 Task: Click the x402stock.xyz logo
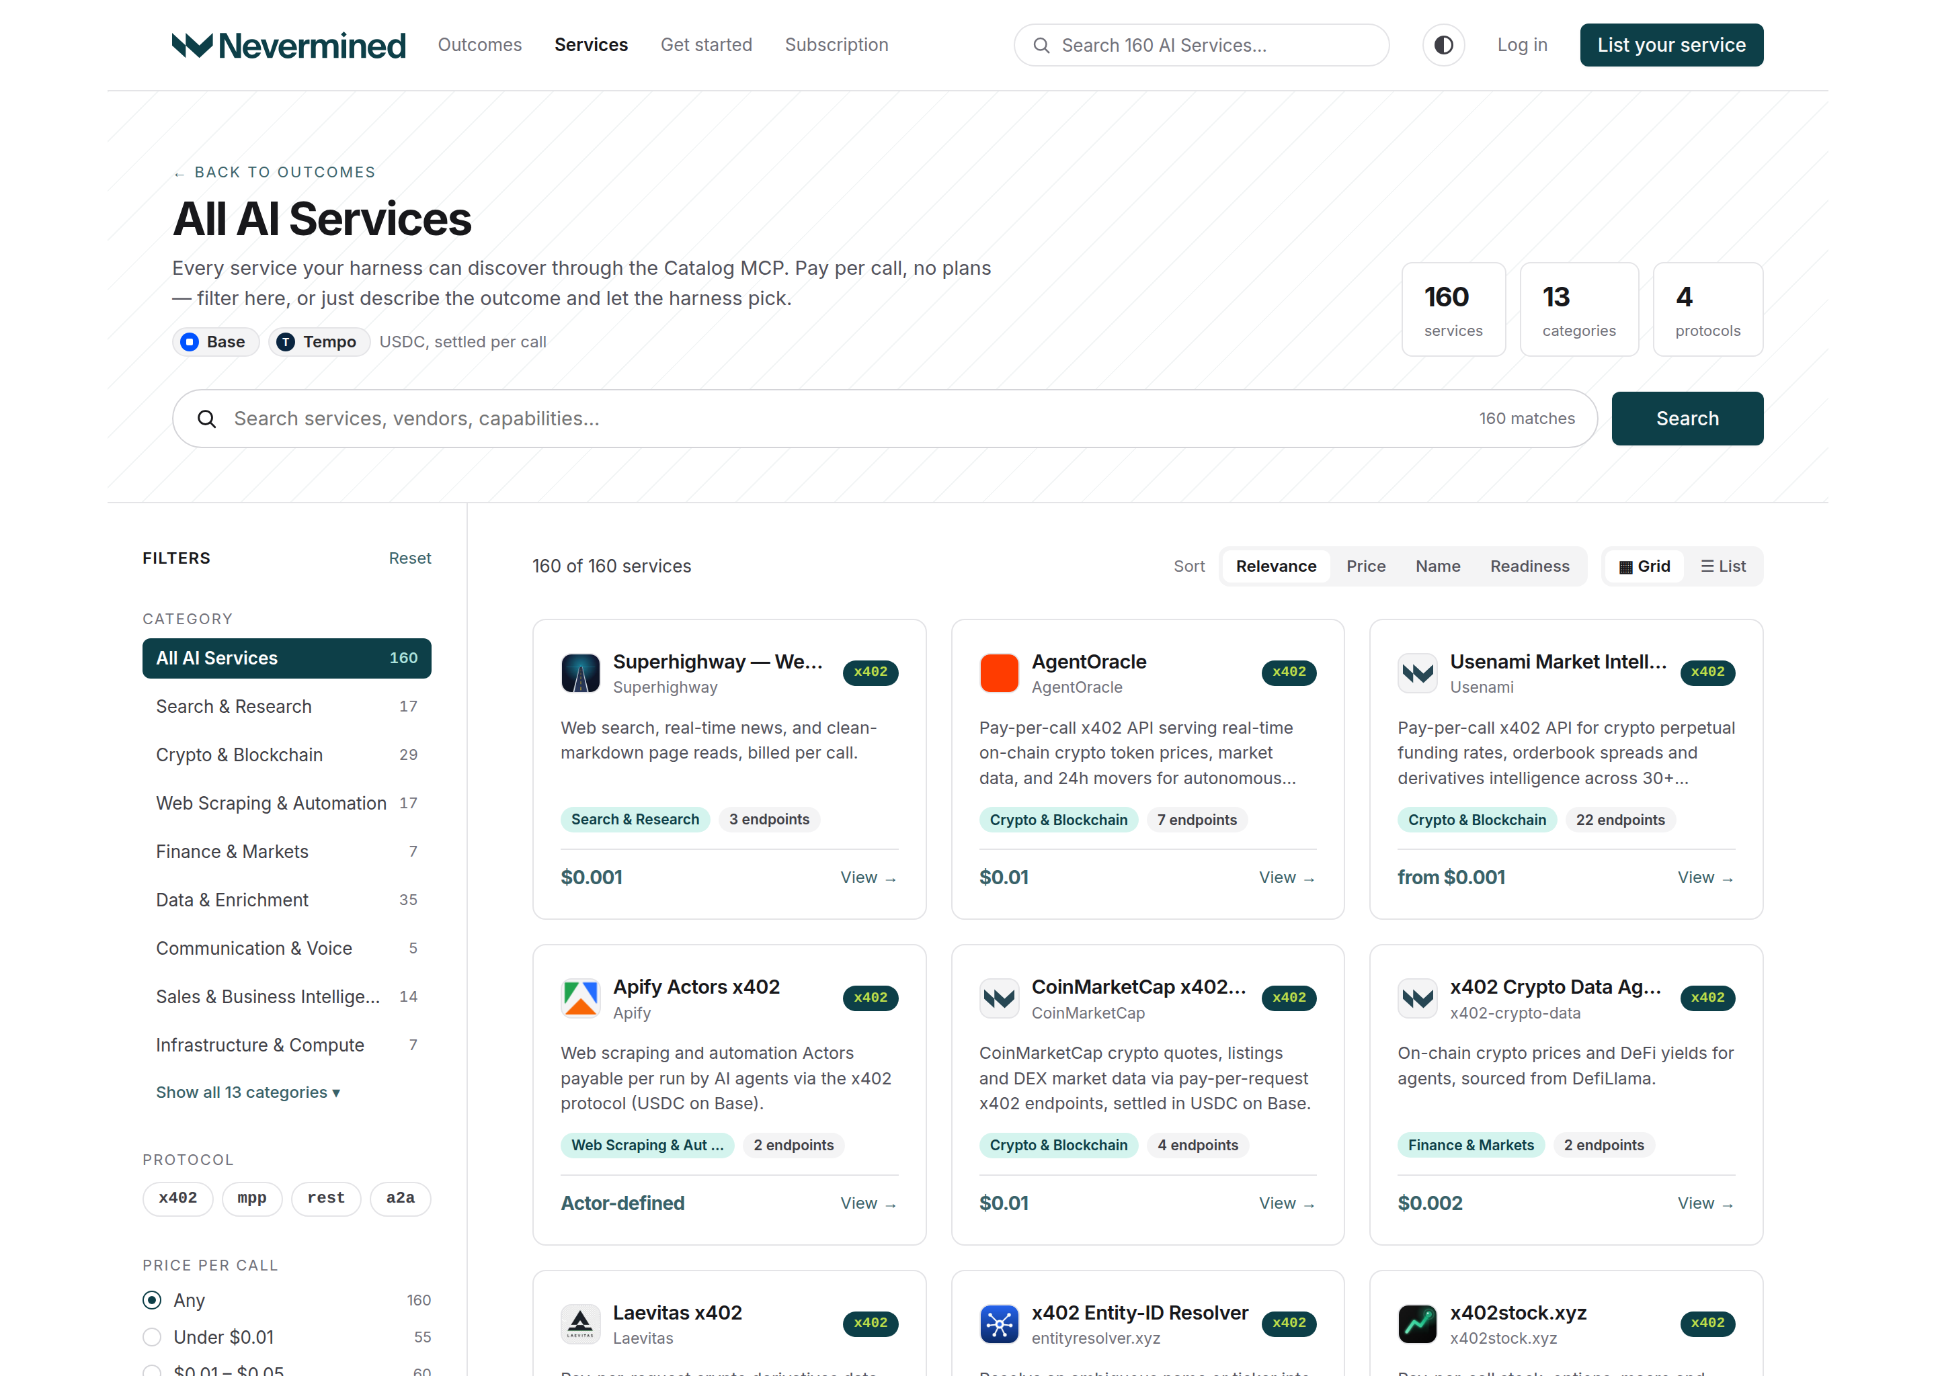1417,1324
